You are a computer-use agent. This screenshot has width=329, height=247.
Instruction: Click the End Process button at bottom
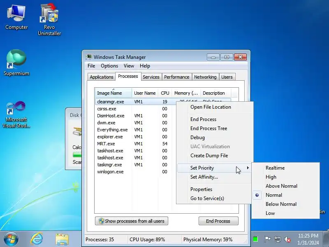(x=218, y=221)
